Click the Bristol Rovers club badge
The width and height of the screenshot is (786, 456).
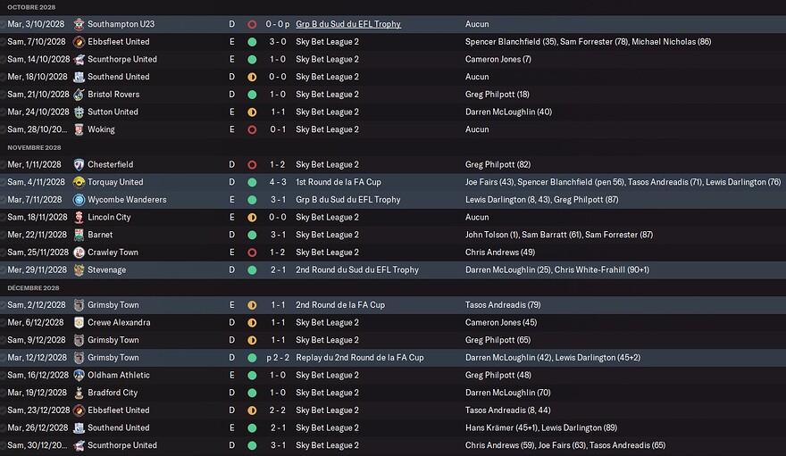coord(79,94)
